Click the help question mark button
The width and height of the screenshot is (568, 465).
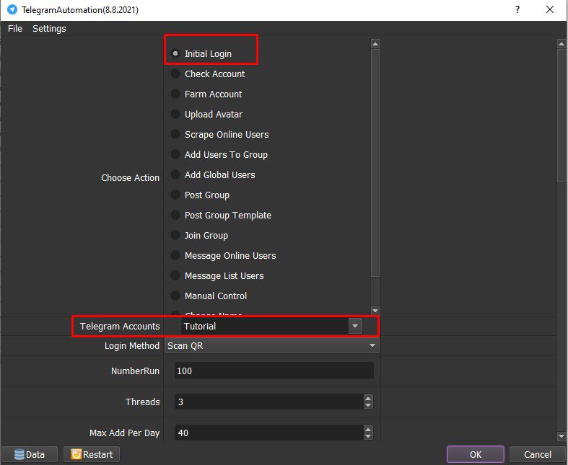pos(517,10)
